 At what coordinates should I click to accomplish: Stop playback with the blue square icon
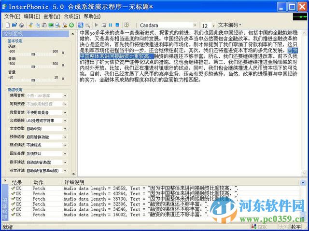click(117, 25)
